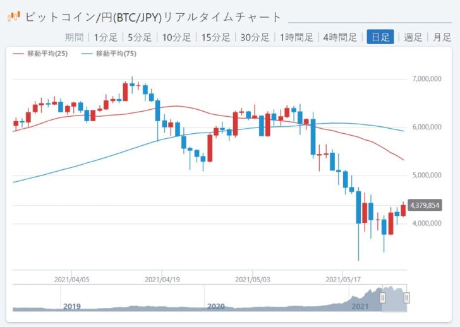Image resolution: width=460 pixels, height=327 pixels.
Task: Click the active 日足 button
Action: coord(380,37)
